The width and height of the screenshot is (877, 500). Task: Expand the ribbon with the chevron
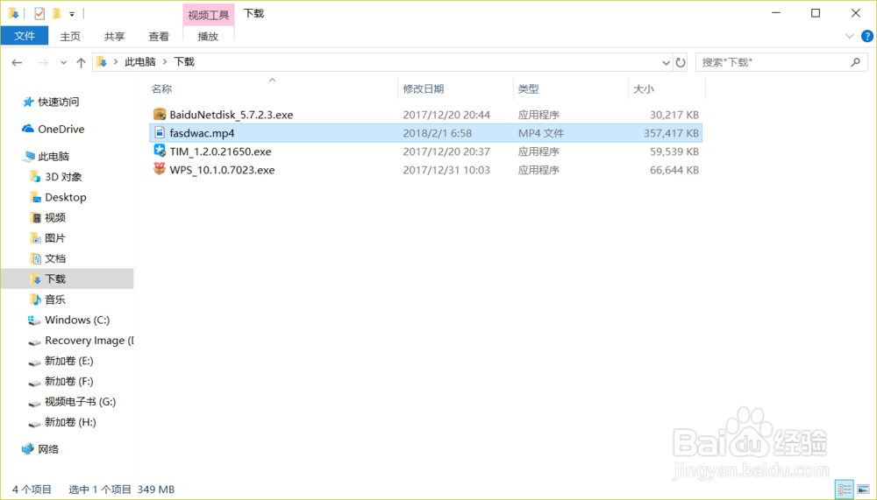[850, 36]
